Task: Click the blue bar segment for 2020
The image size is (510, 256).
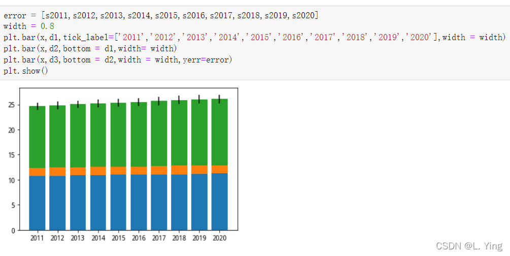Action: (220, 202)
